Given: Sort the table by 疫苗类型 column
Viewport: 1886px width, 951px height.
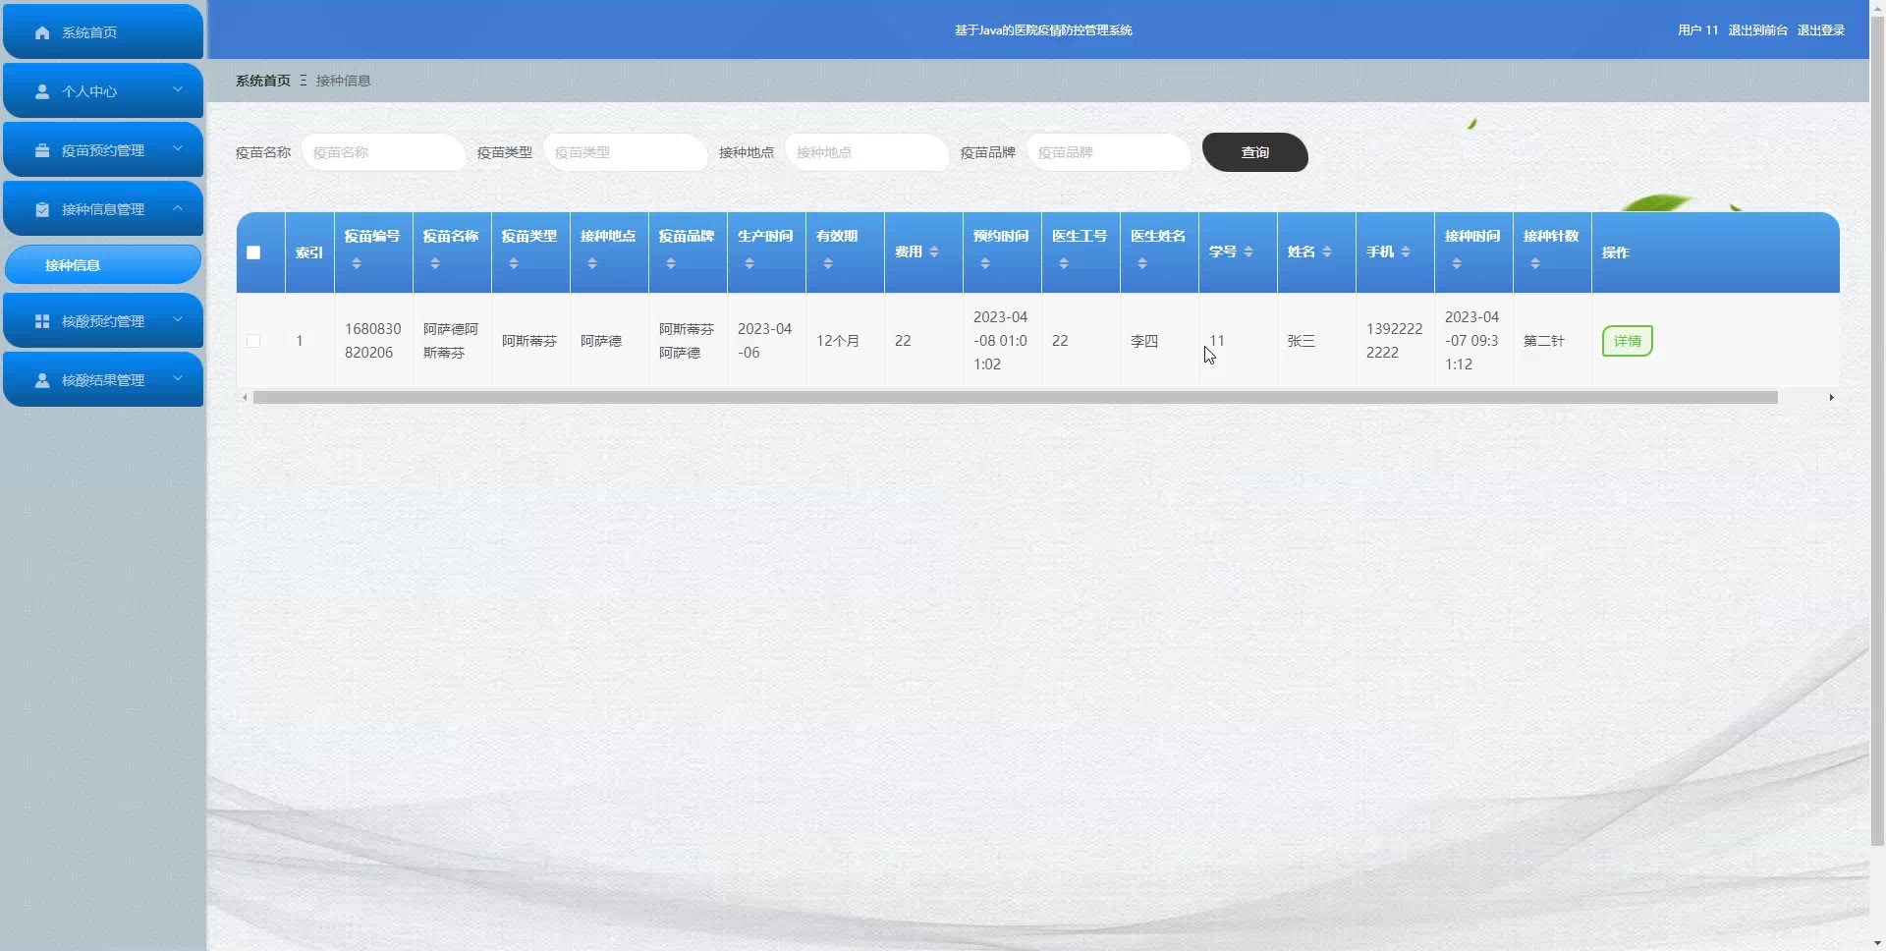Looking at the screenshot, I should (x=514, y=263).
